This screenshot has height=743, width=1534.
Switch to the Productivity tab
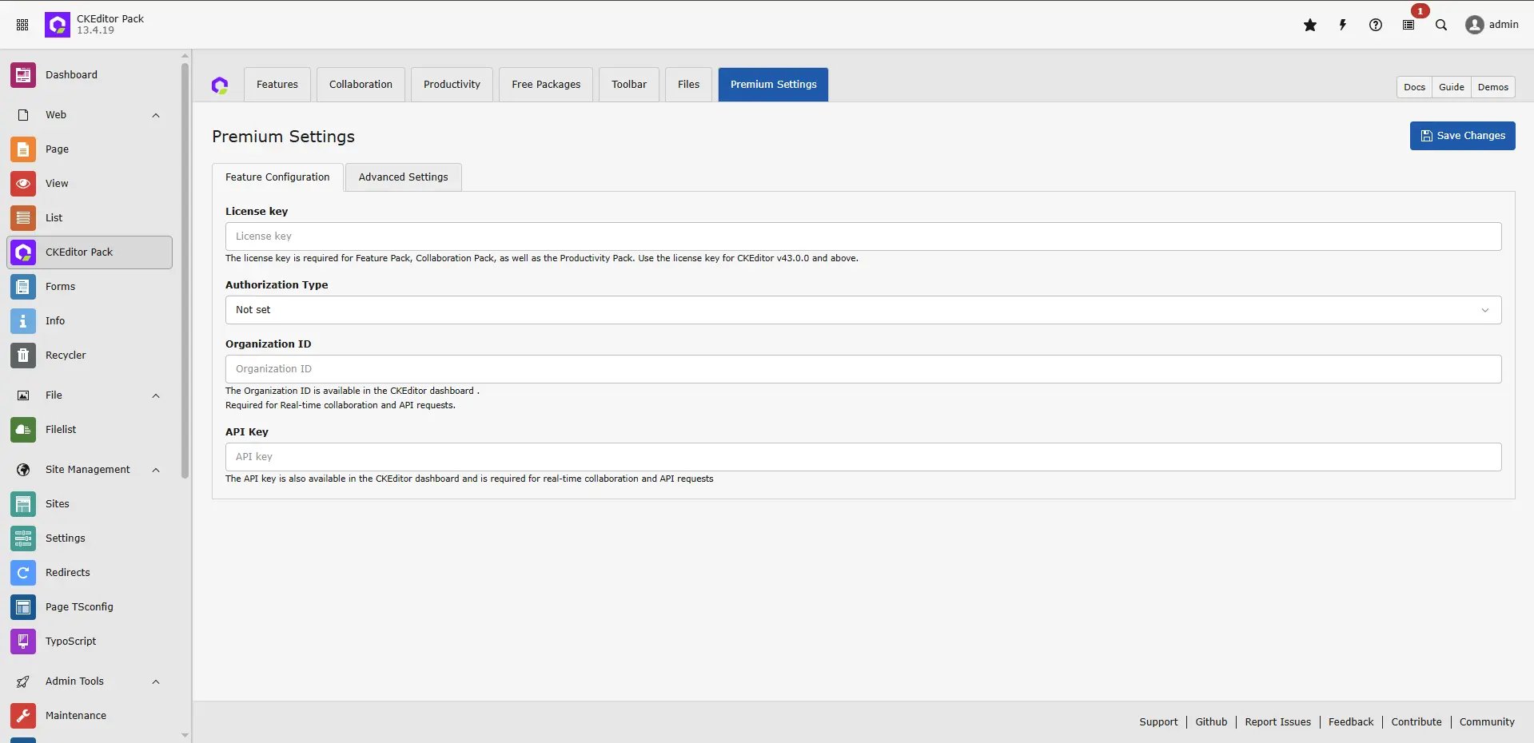tap(452, 85)
